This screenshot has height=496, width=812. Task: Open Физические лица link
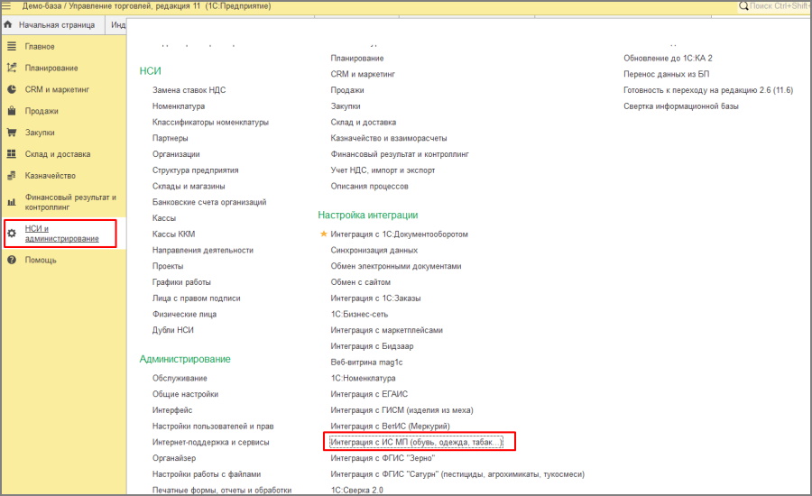[184, 314]
